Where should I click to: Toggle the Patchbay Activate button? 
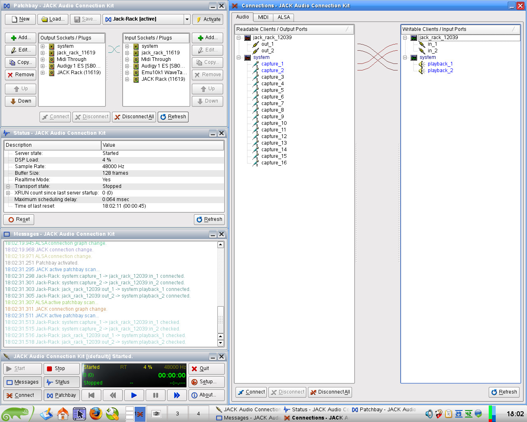pyautogui.click(x=208, y=19)
